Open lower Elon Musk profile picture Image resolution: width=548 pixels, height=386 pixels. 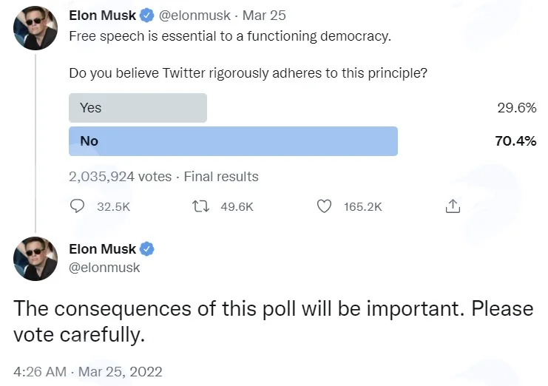[35, 259]
